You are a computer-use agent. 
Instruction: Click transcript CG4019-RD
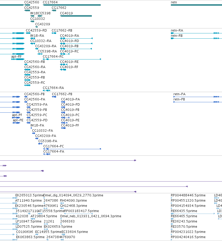(x=69, y=41)
